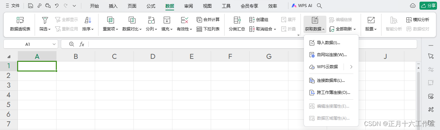This screenshot has height=130, width=440.
Task: Open the 重复项 dropdown
Action: point(110,24)
